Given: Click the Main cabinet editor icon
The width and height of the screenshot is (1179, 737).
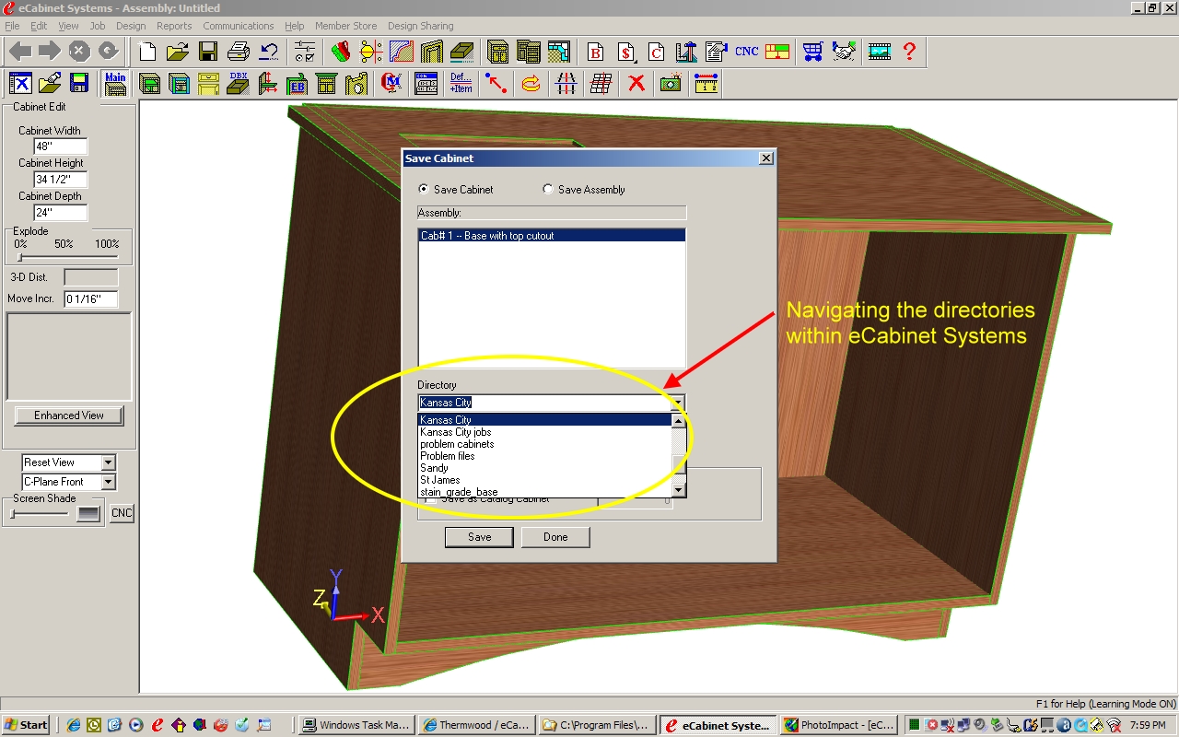Looking at the screenshot, I should pyautogui.click(x=115, y=84).
